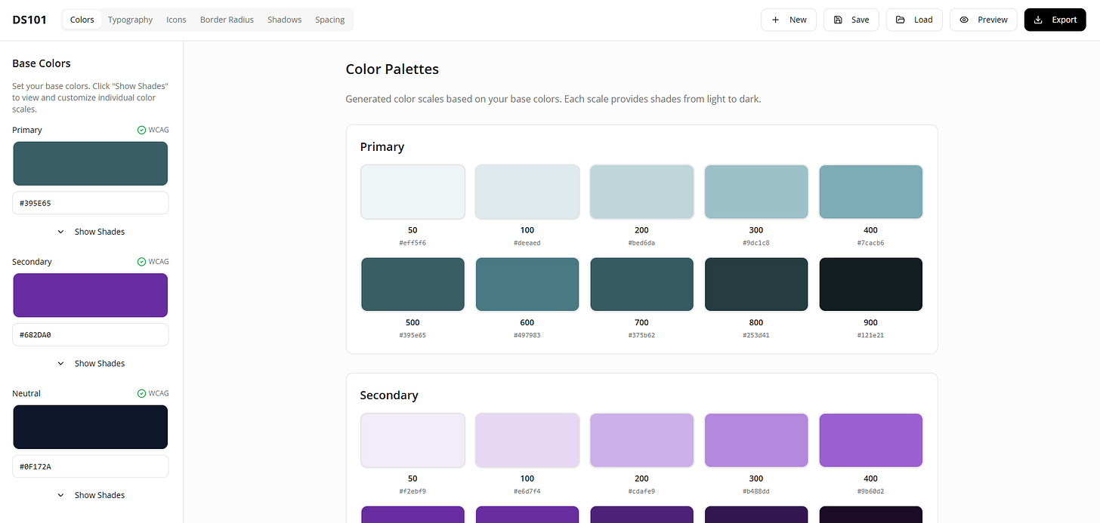Click the Color Palettes heading
Image resolution: width=1100 pixels, height=523 pixels.
392,69
